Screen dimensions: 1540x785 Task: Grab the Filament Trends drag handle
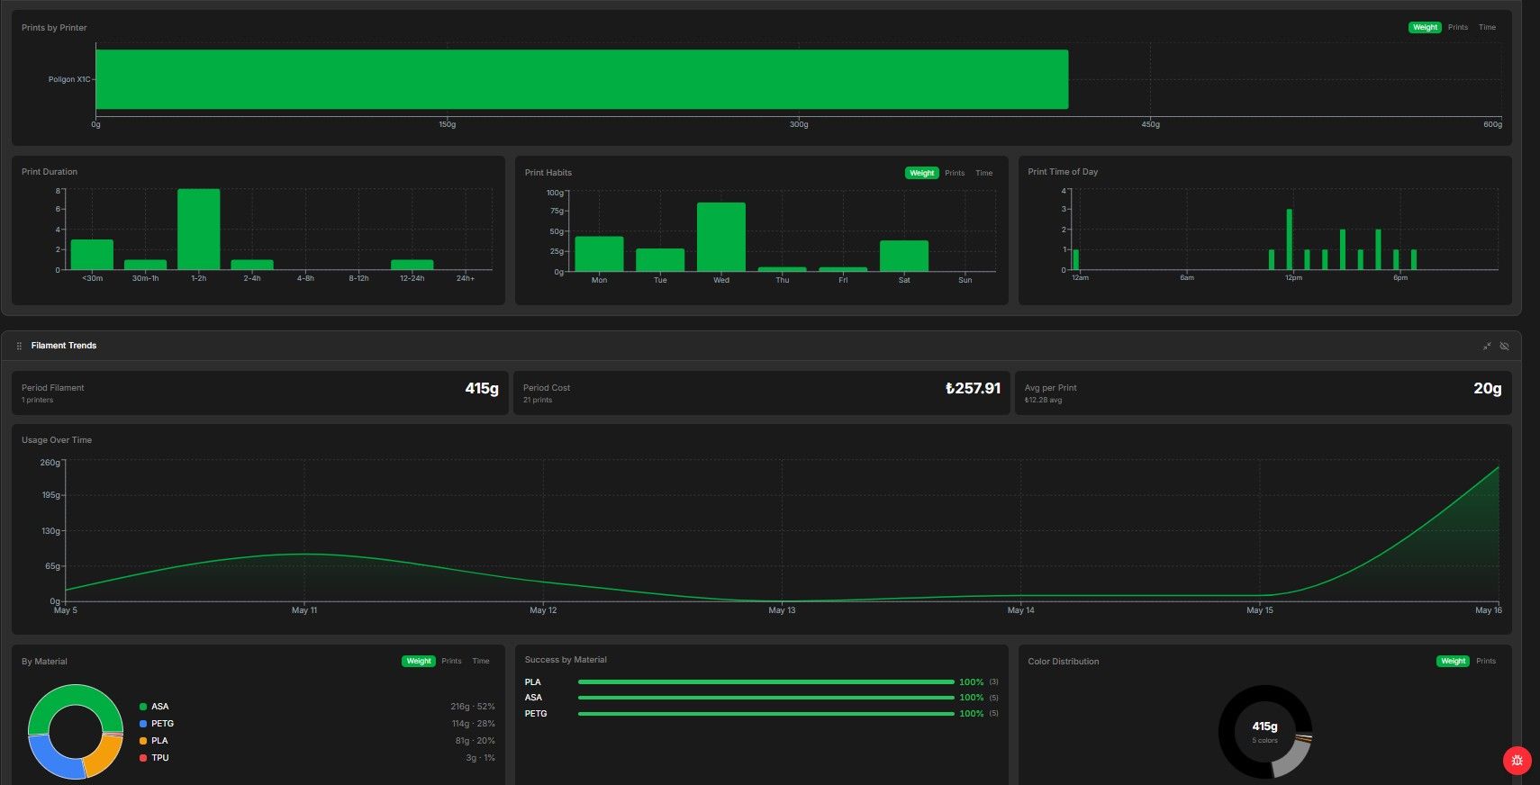pos(19,346)
